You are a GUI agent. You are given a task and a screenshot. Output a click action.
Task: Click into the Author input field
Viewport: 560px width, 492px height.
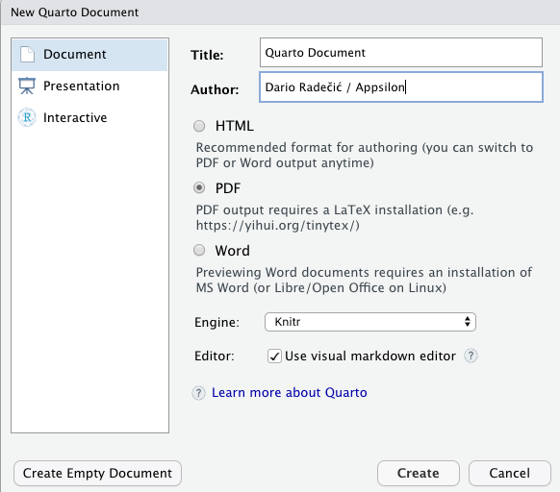pos(401,87)
